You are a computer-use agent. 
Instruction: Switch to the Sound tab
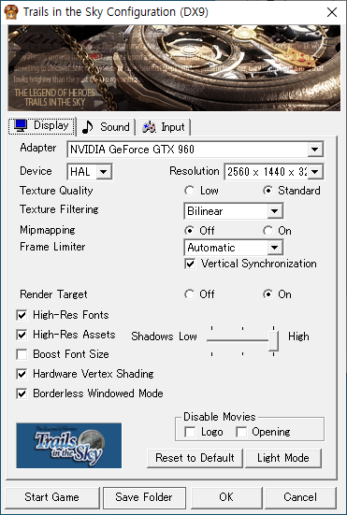click(106, 127)
